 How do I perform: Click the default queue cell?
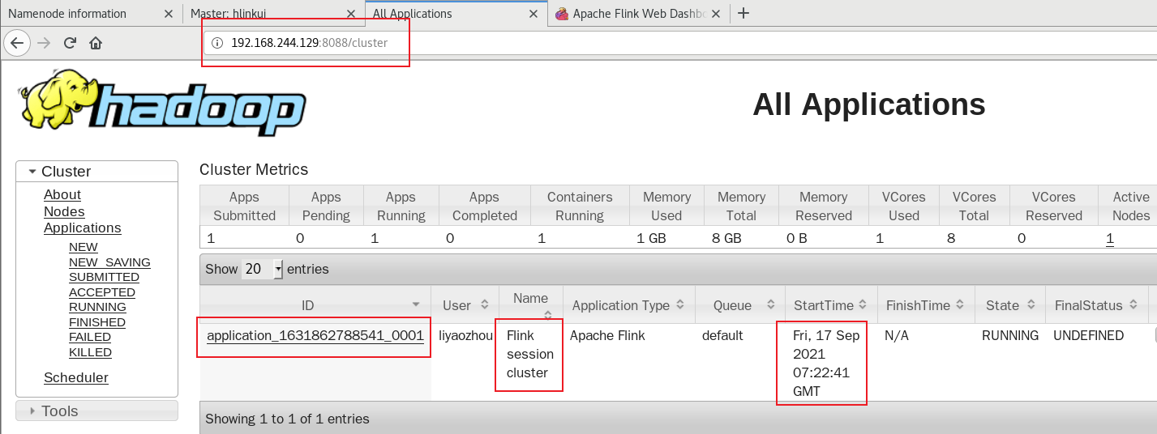click(x=722, y=335)
